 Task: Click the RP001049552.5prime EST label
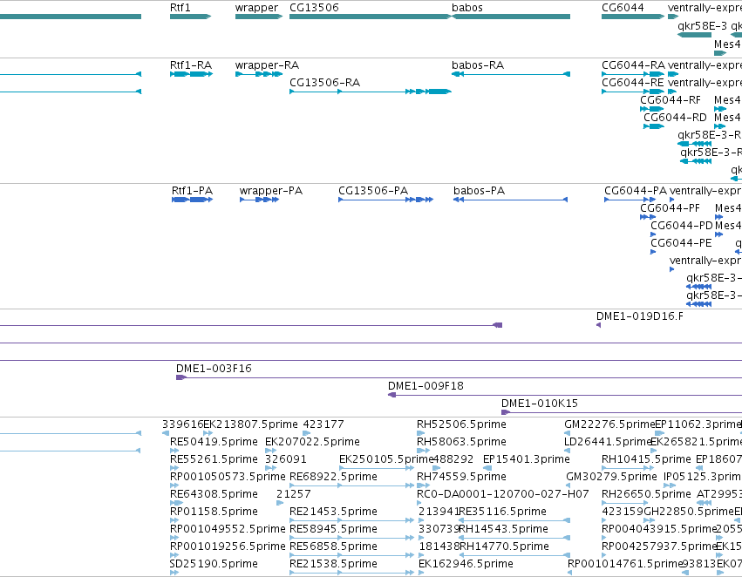point(228,529)
